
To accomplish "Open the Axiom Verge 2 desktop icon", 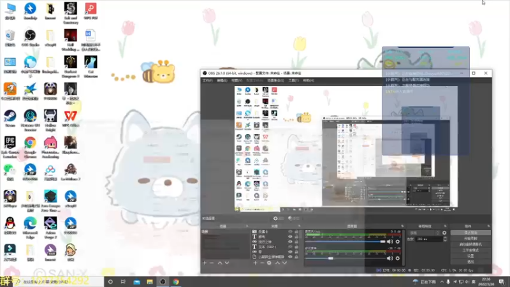I will pyautogui.click(x=50, y=228).
